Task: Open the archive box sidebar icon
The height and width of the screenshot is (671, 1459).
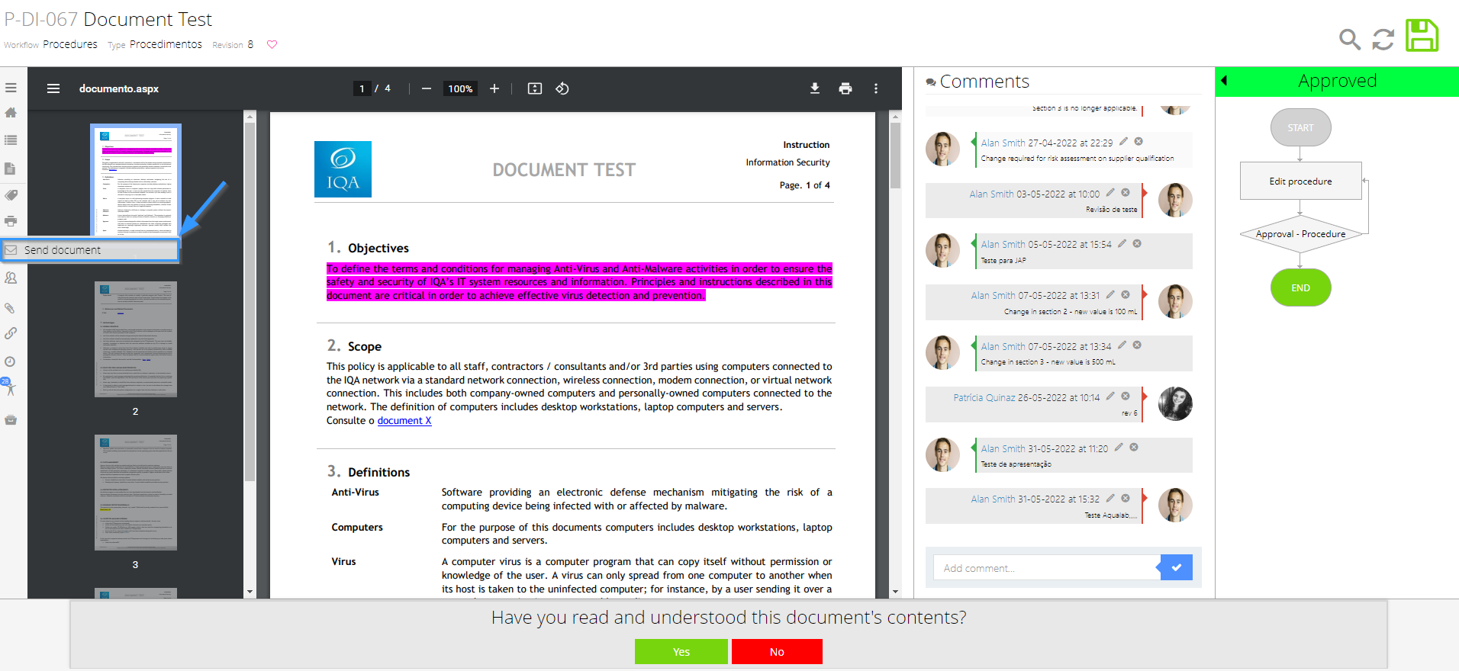Action: (11, 420)
